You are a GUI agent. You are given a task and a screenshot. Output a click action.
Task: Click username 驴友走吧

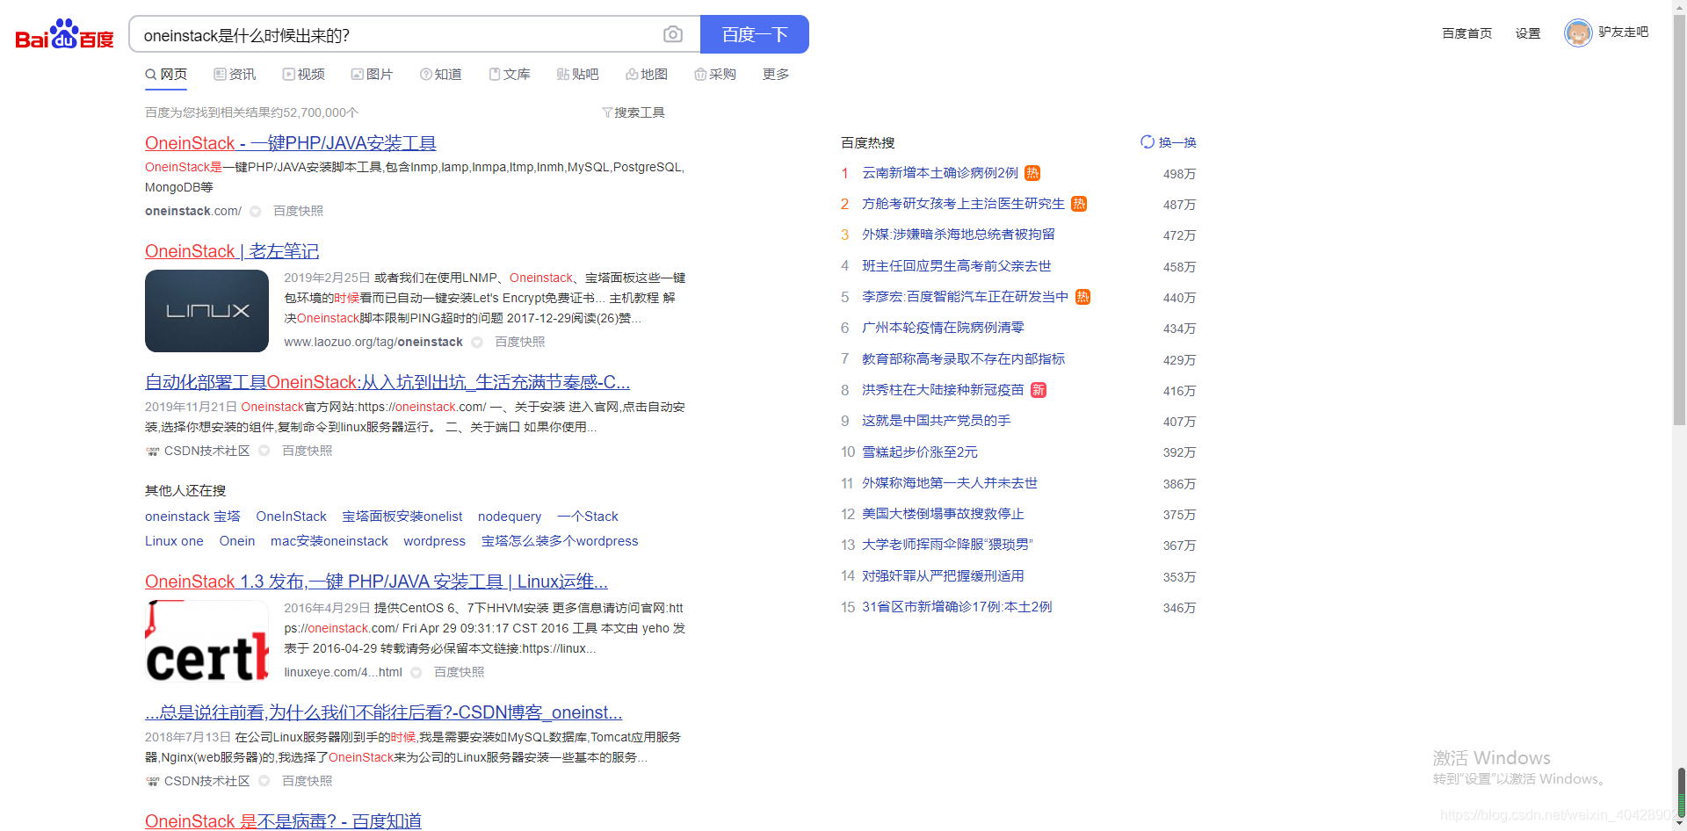click(x=1623, y=33)
